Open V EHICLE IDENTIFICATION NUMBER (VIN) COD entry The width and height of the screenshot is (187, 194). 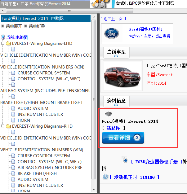click(x=46, y=55)
